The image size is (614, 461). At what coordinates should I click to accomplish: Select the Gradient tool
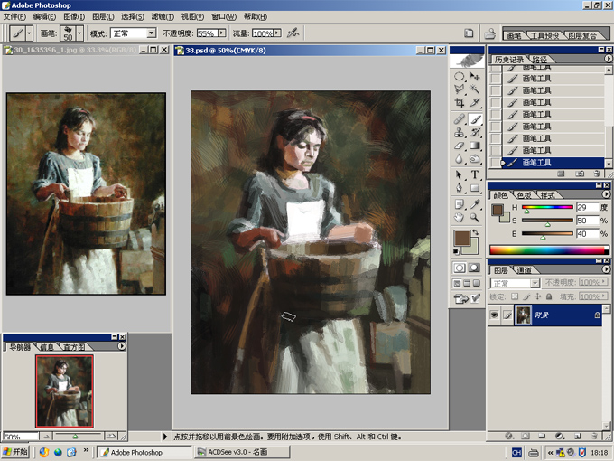pyautogui.click(x=475, y=146)
